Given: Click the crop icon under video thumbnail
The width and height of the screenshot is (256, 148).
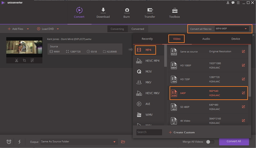Looking at the screenshot, I should [24, 60].
